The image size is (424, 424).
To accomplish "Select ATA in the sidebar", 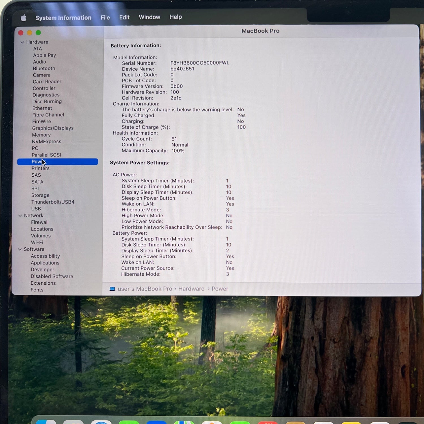I will point(37,49).
